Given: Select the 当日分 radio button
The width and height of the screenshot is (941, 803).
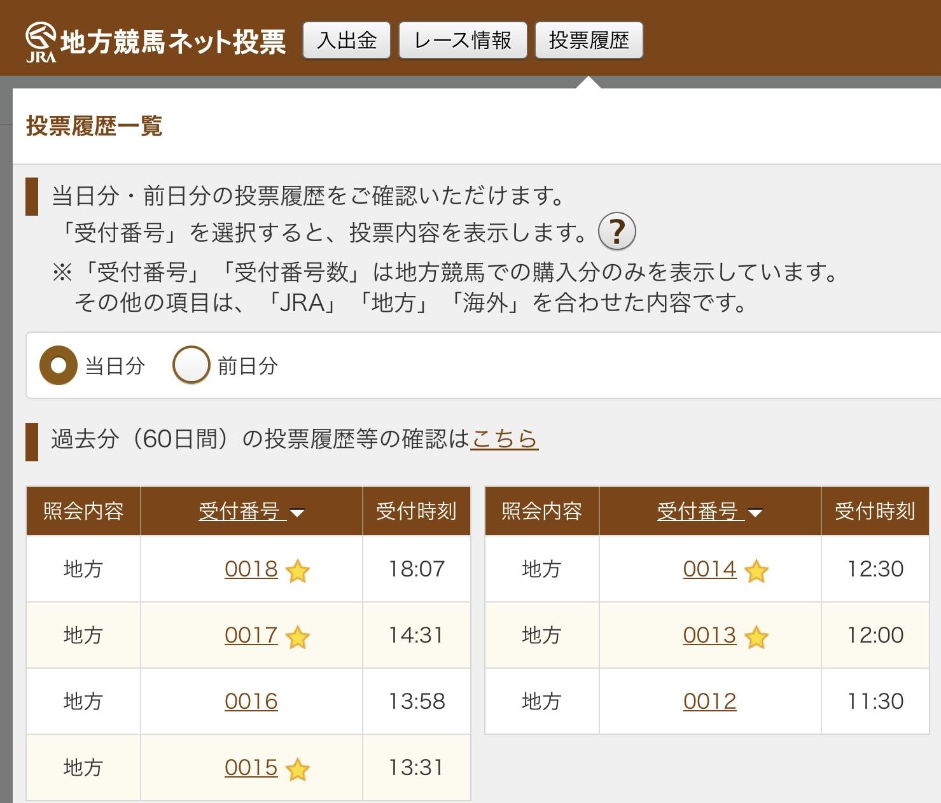Looking at the screenshot, I should tap(59, 365).
